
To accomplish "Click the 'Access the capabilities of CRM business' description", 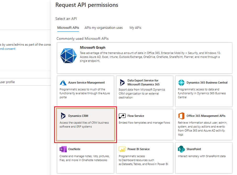I will [x=84, y=125].
